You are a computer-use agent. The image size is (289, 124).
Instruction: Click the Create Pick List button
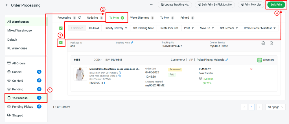coord(169,28)
